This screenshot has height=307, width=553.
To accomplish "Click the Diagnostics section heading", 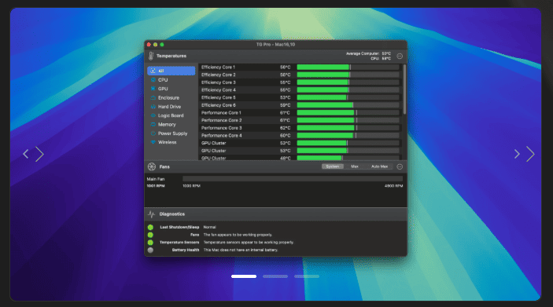I will coord(172,214).
